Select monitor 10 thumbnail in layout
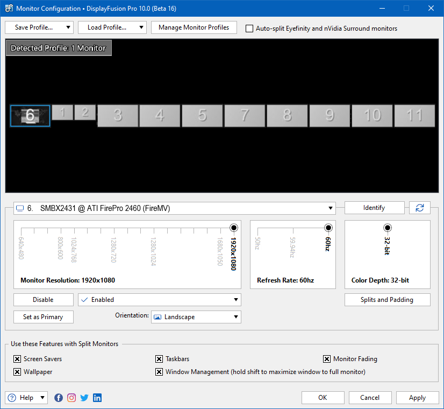The height and width of the screenshot is (409, 444). click(x=372, y=116)
